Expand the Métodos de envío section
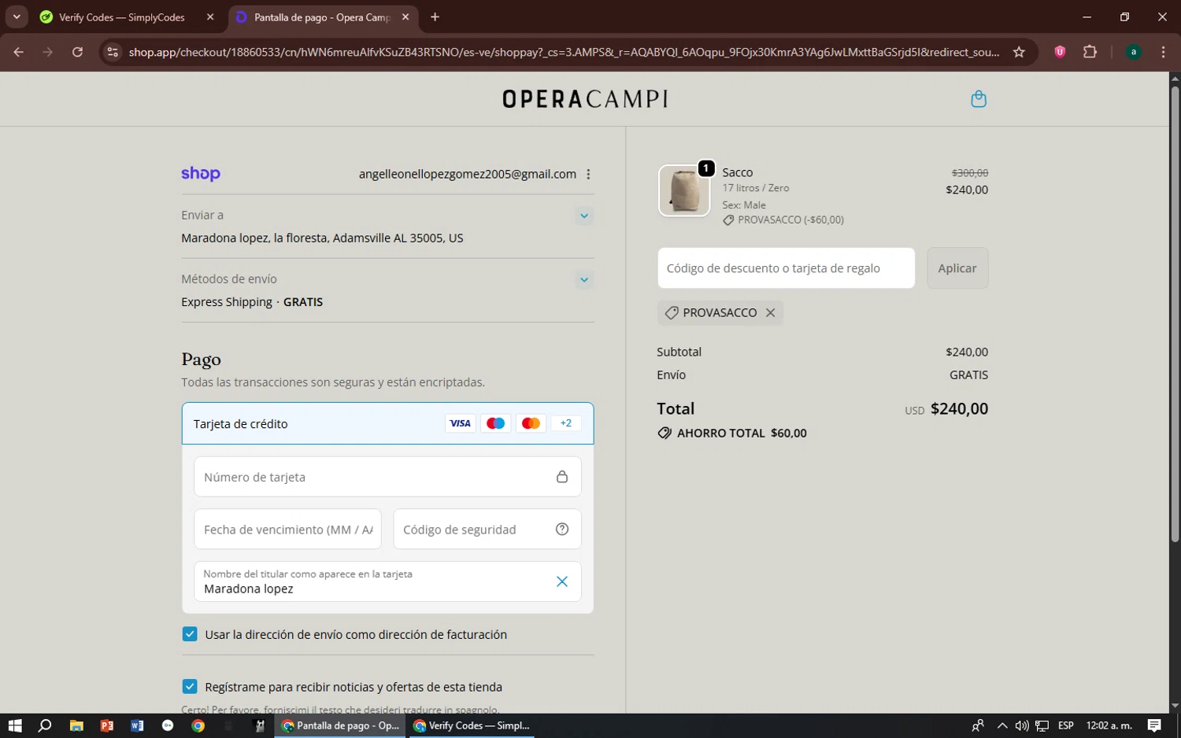Image resolution: width=1181 pixels, height=738 pixels. pos(583,279)
